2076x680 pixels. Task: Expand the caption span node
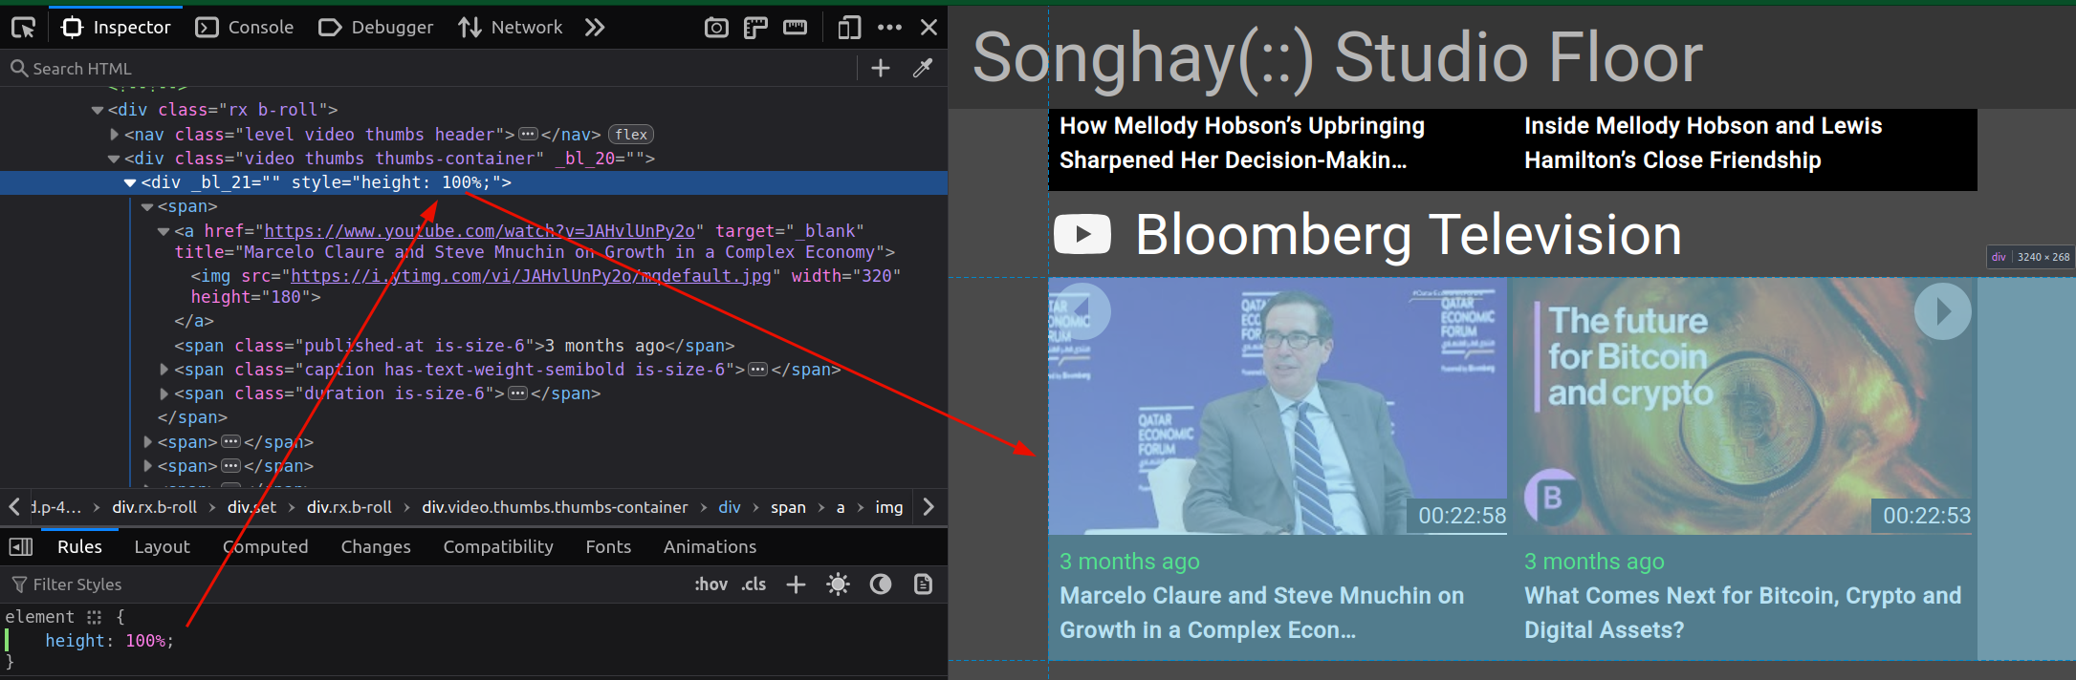(x=164, y=370)
